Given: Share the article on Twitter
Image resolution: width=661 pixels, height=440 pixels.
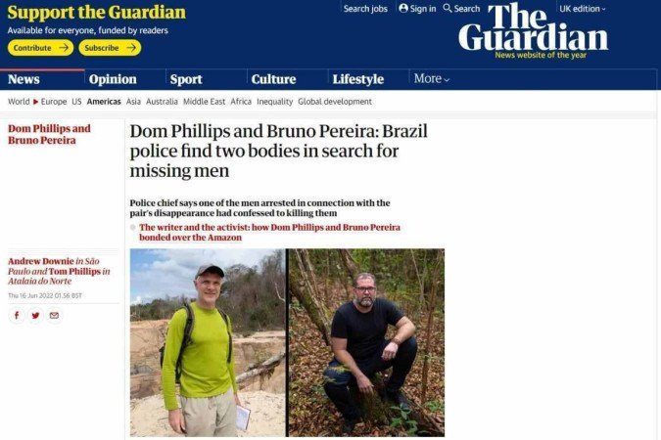Looking at the screenshot, I should [x=35, y=316].
